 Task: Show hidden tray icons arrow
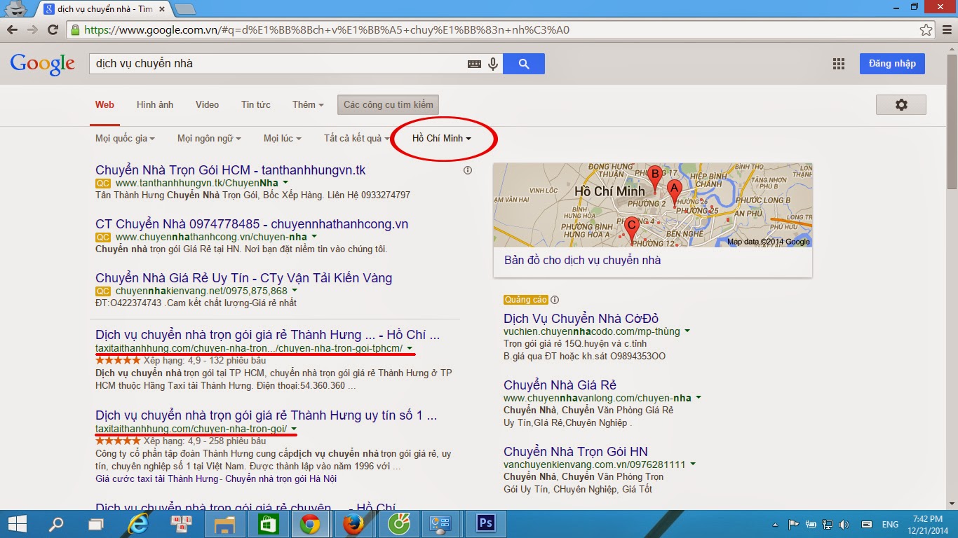tap(776, 525)
